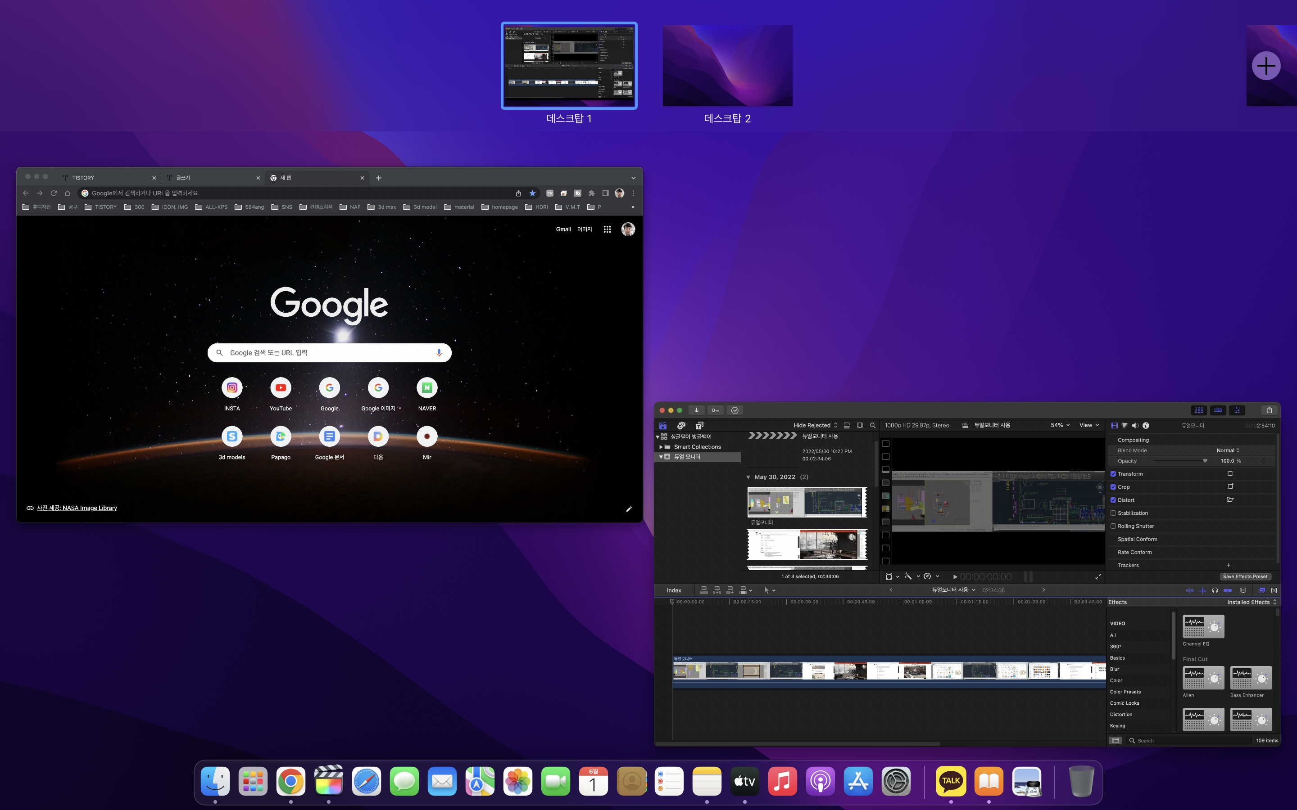Click the Share export icon in Final Cut

[1269, 410]
